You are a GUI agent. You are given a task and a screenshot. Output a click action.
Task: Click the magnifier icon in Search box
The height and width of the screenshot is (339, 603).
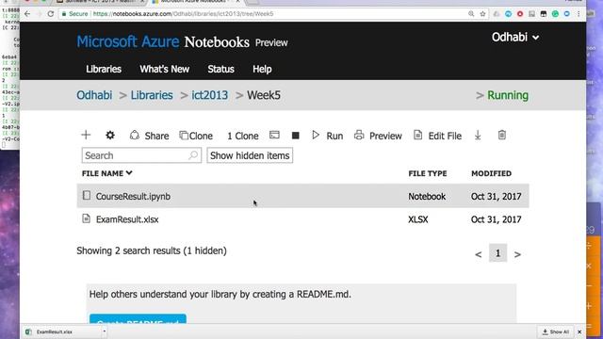click(193, 154)
